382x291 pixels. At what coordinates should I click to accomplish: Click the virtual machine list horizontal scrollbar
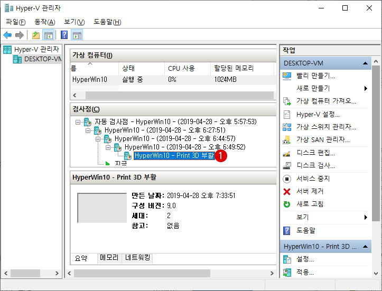(x=179, y=95)
